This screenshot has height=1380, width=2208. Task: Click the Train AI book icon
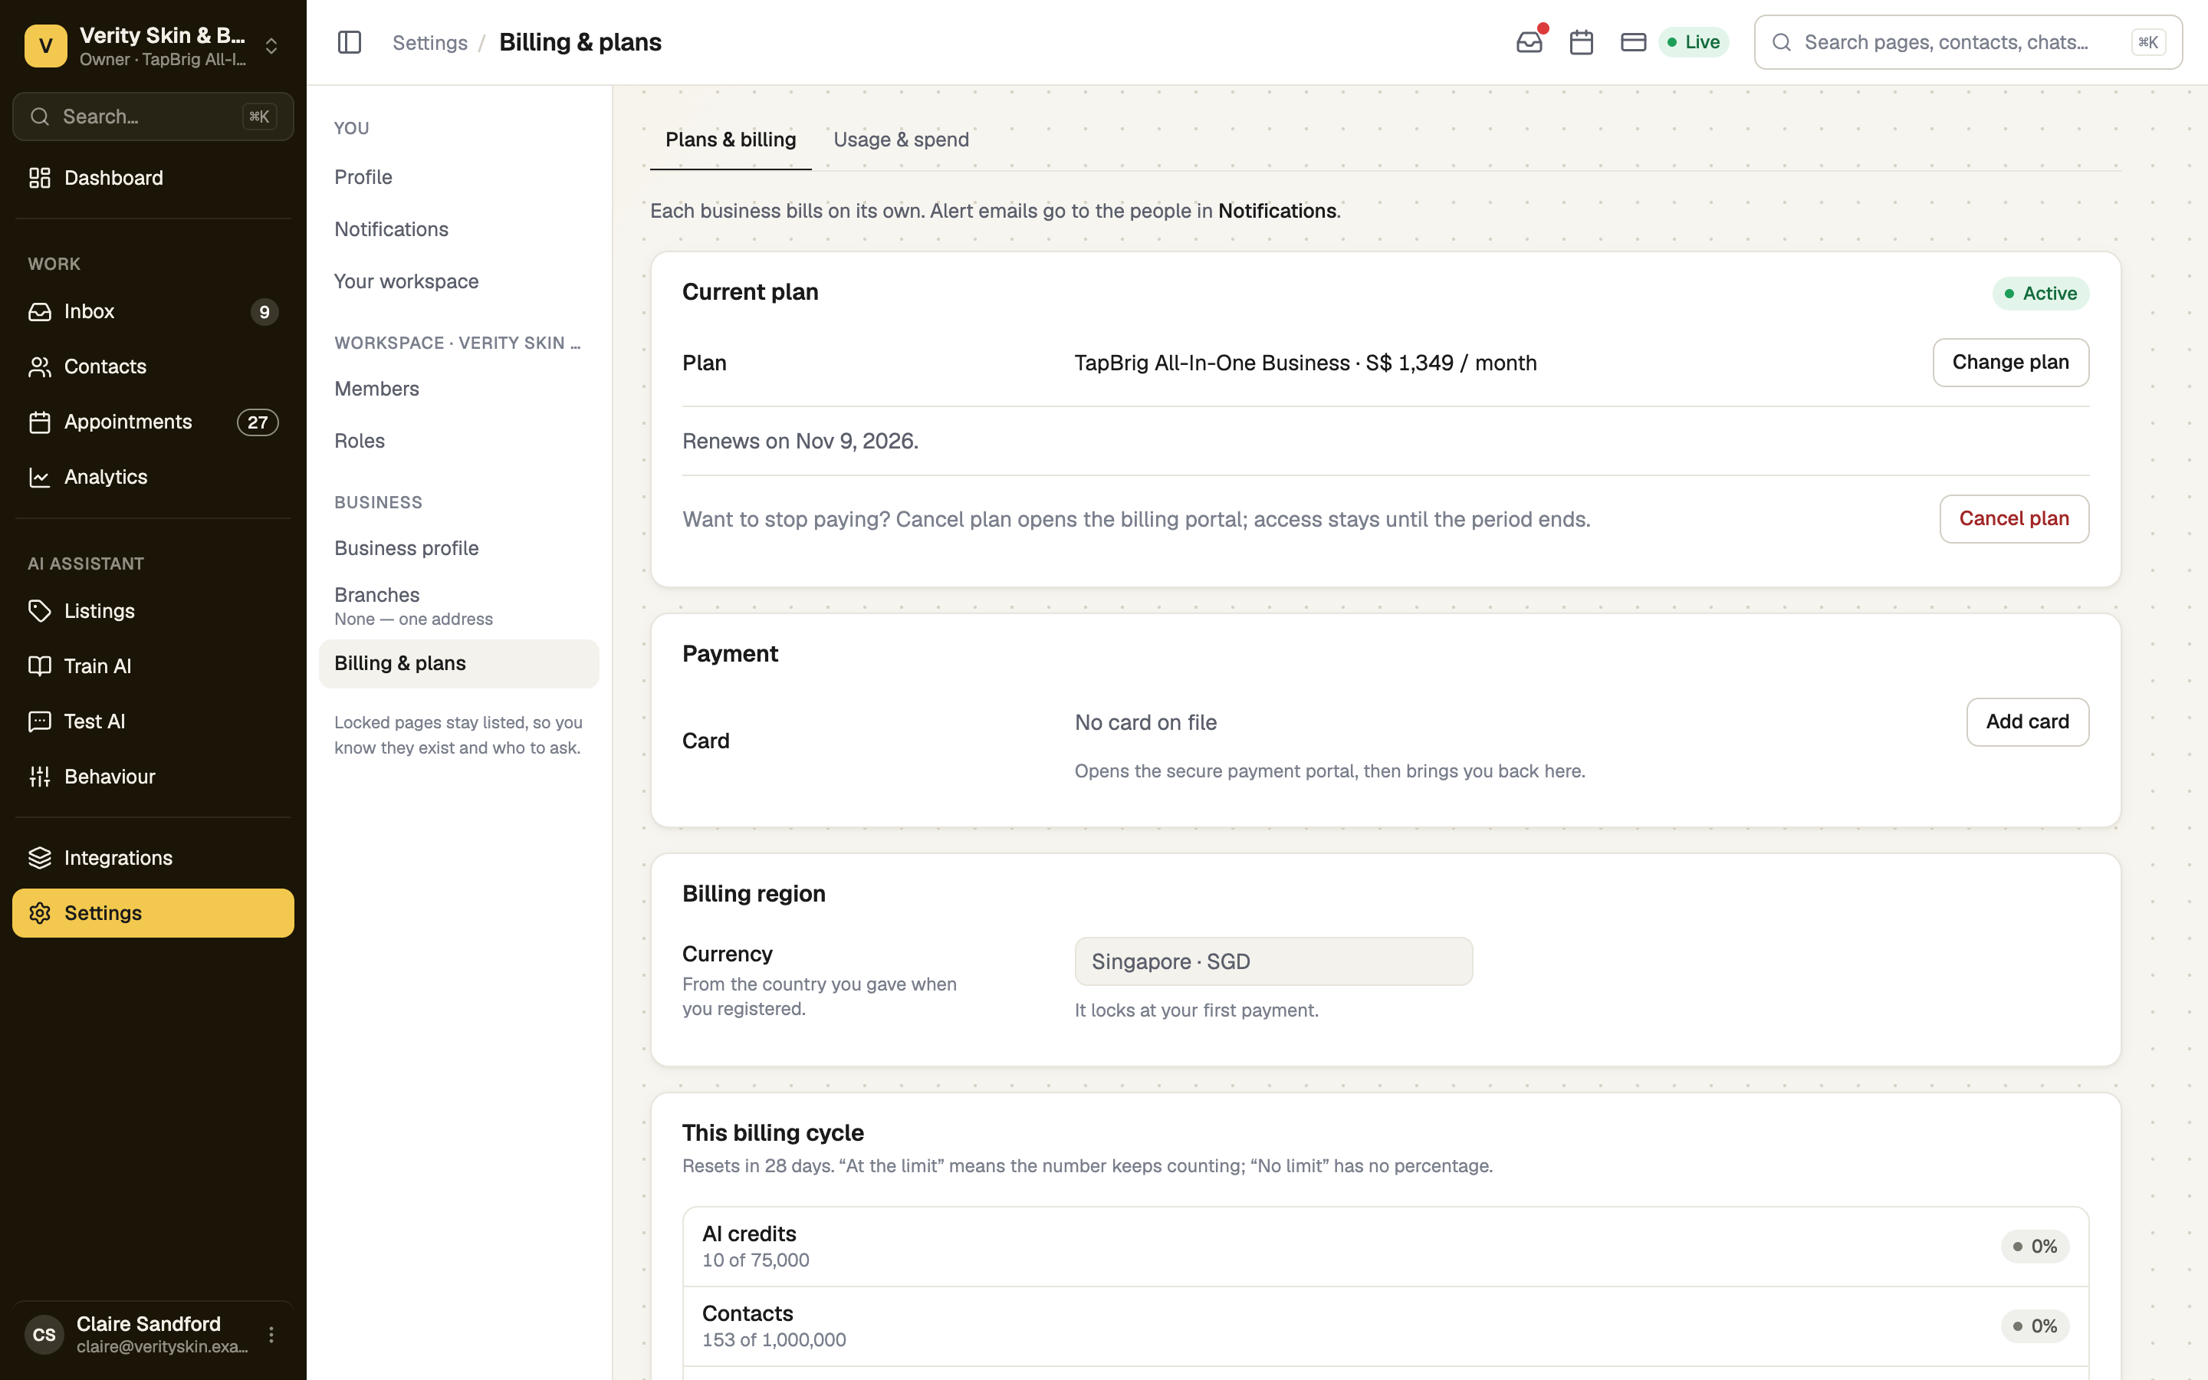coord(39,666)
